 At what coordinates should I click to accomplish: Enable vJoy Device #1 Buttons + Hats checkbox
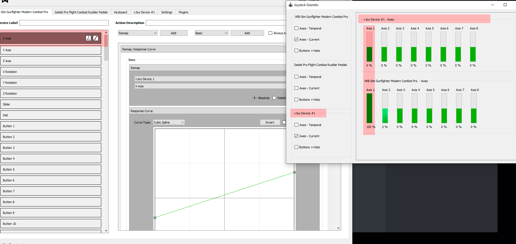pyautogui.click(x=296, y=147)
